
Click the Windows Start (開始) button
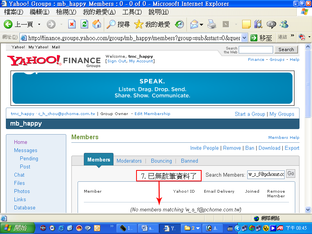pyautogui.click(x=15, y=228)
